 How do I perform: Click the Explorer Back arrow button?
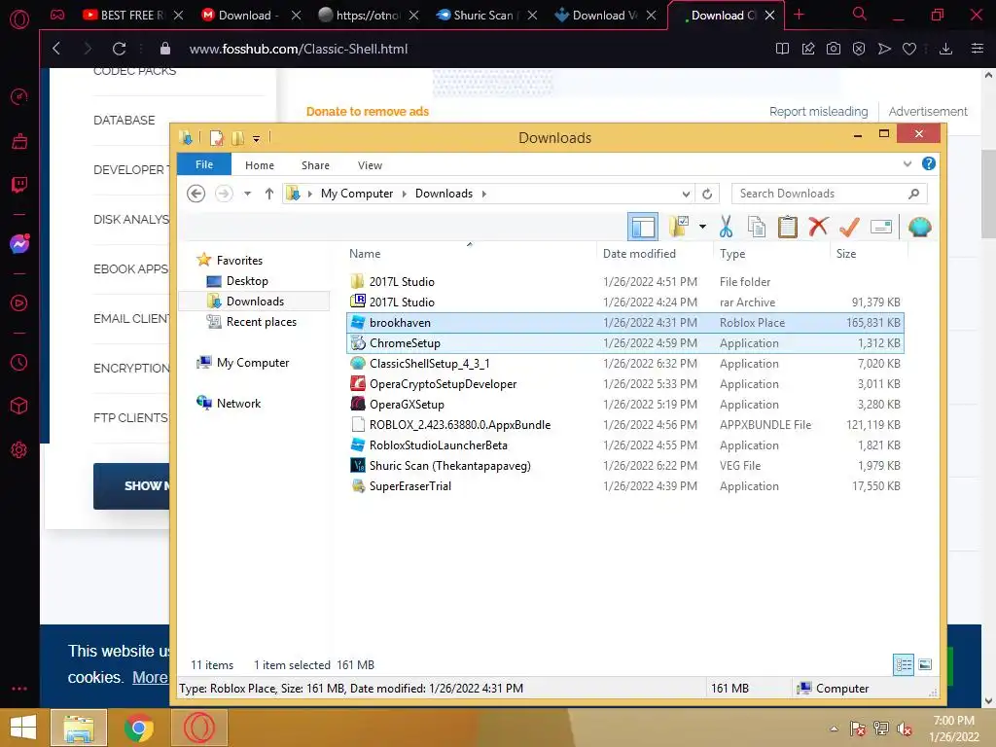(196, 194)
